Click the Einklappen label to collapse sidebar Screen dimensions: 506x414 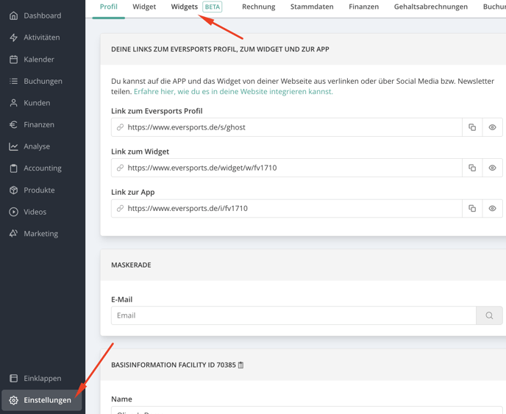(x=42, y=378)
